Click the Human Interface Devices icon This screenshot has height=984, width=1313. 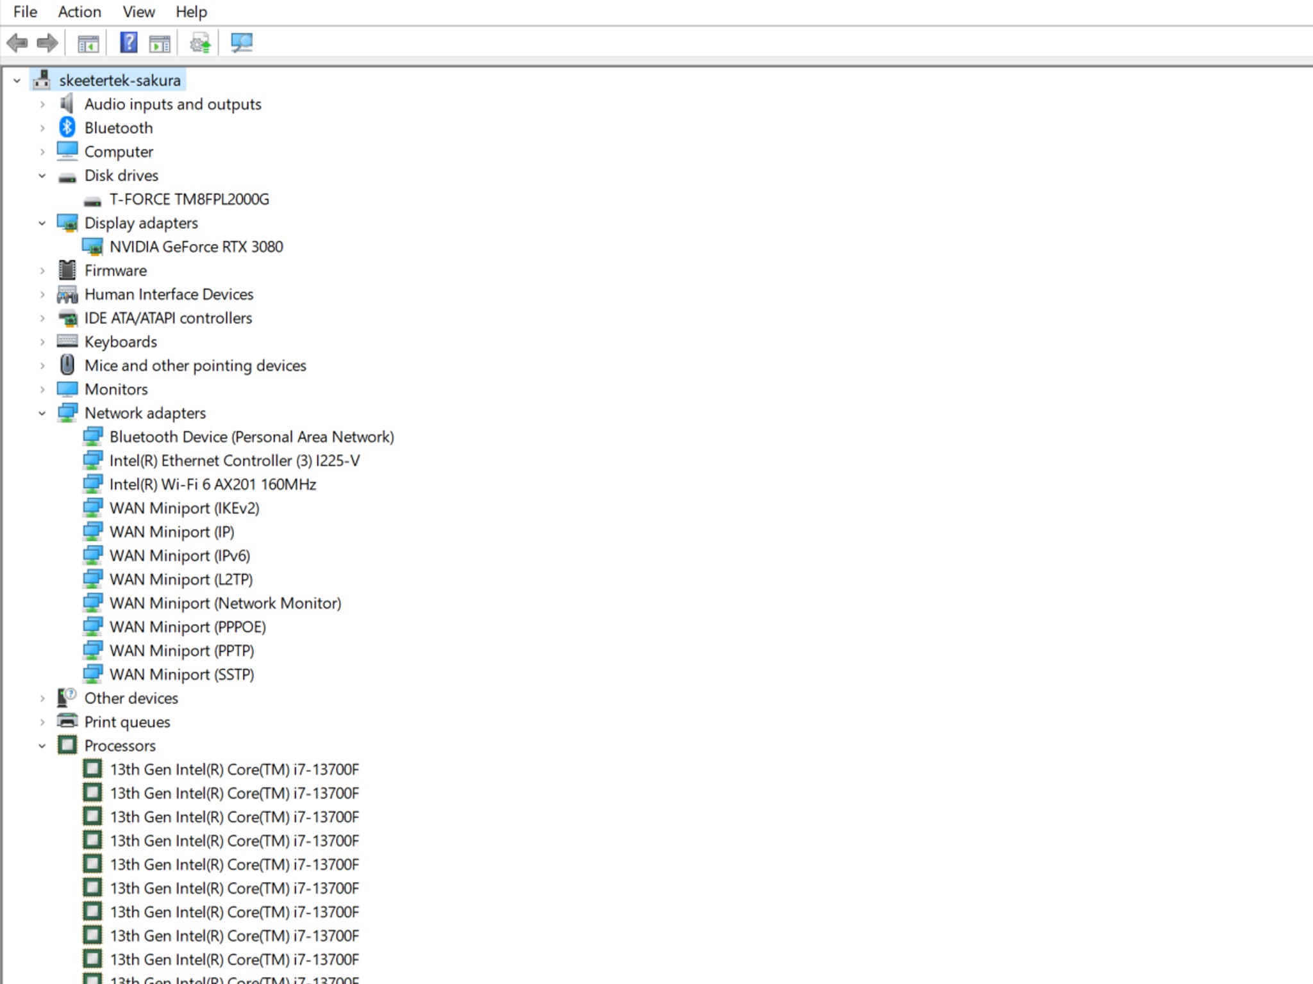(x=67, y=294)
